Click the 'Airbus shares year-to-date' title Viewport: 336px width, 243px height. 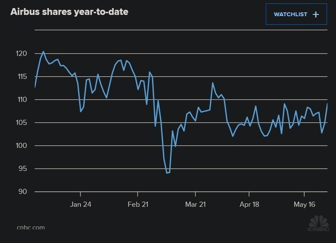(x=69, y=12)
